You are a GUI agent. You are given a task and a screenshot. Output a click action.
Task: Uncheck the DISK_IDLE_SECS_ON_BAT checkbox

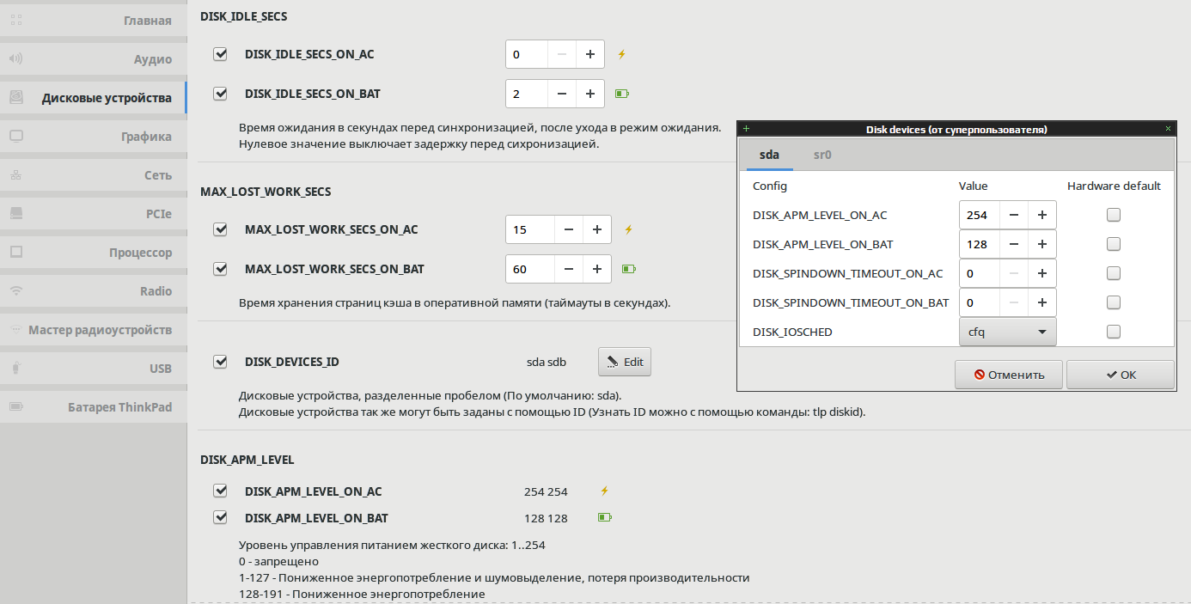220,93
